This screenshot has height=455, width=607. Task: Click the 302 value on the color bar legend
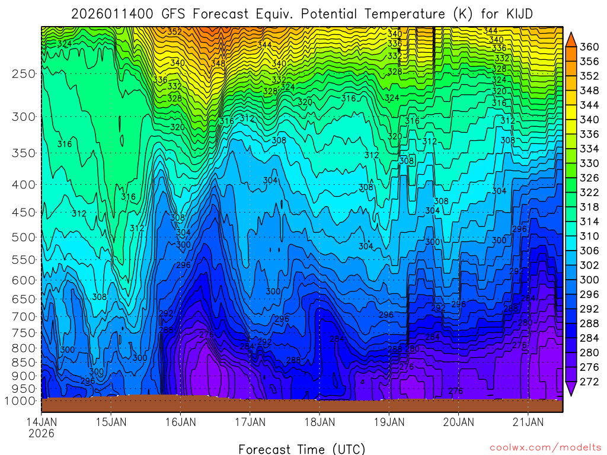pyautogui.click(x=589, y=265)
